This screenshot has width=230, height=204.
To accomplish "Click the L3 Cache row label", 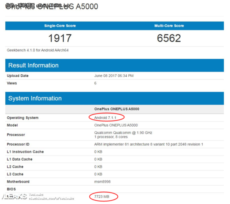I will pyautogui.click(x=15, y=174).
